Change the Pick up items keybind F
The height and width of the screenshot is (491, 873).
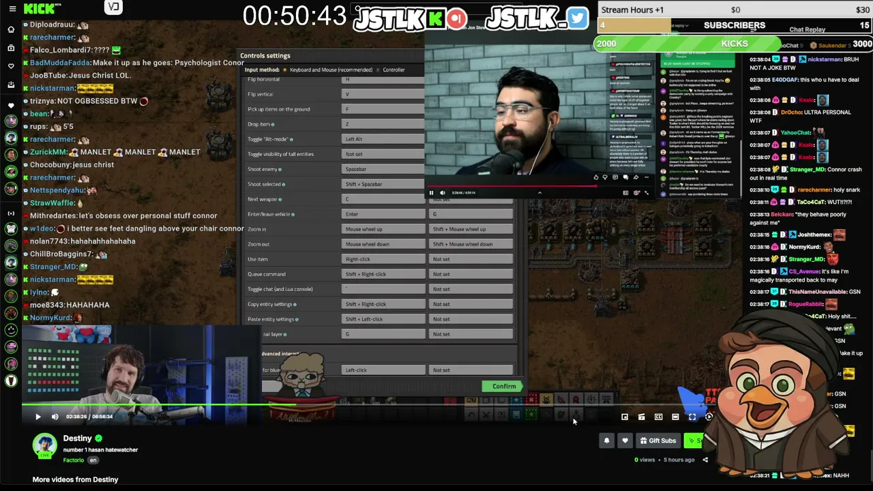coord(383,109)
